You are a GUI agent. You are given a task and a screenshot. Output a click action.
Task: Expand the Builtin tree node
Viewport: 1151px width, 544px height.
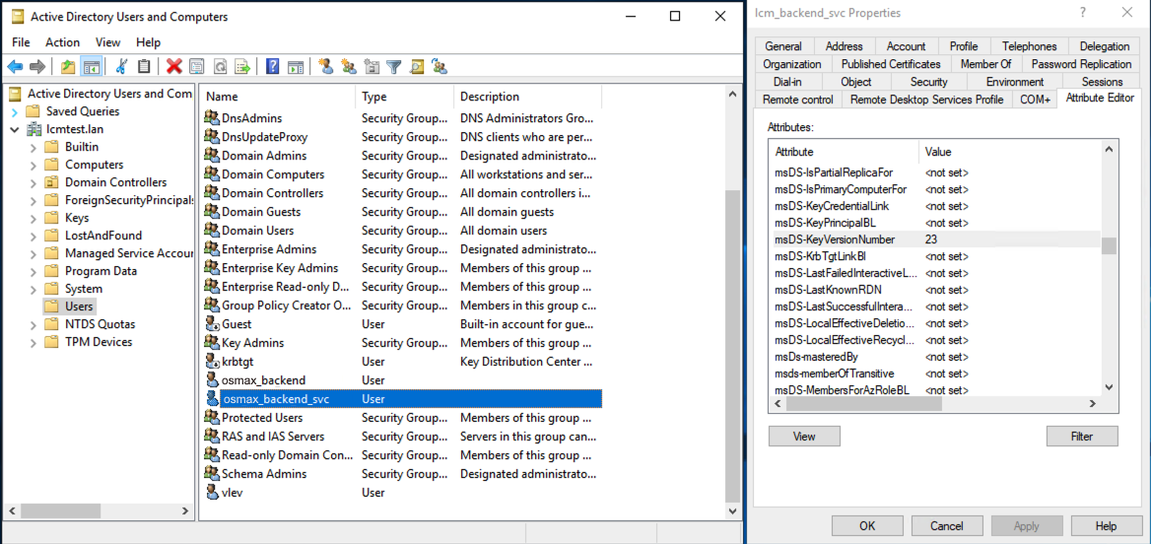click(x=34, y=147)
